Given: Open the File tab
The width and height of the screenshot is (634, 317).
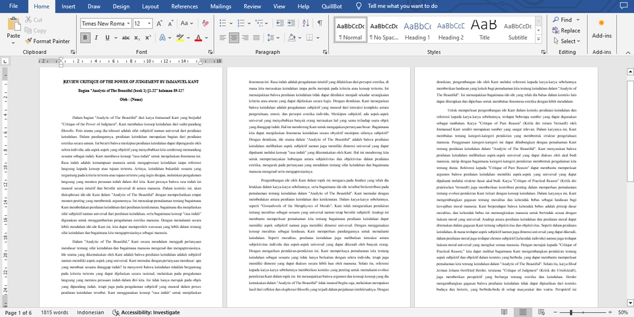Looking at the screenshot, I should pyautogui.click(x=13, y=6).
